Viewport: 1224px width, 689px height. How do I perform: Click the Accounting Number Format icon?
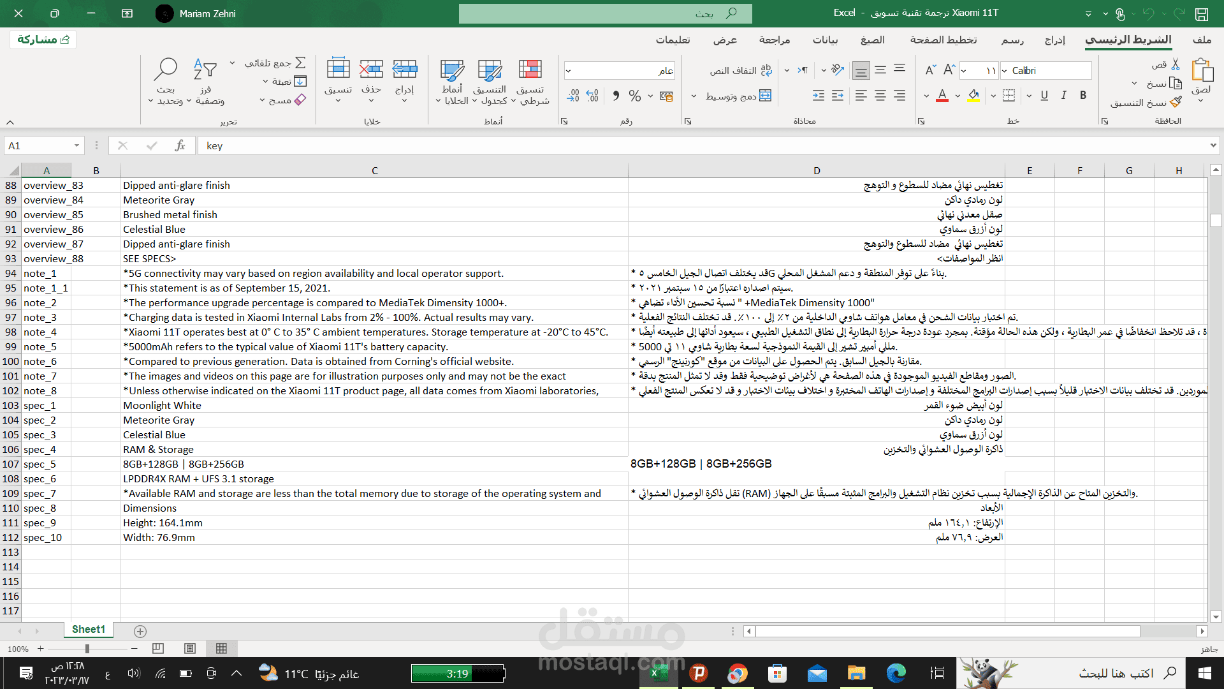666,96
